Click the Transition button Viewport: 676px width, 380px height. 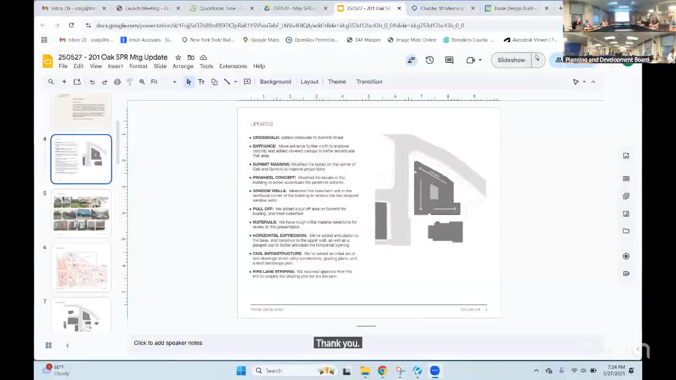(369, 82)
